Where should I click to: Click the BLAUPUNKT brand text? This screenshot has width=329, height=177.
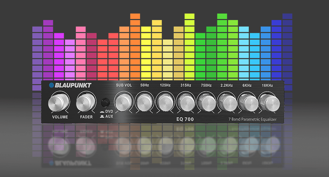tap(73, 85)
